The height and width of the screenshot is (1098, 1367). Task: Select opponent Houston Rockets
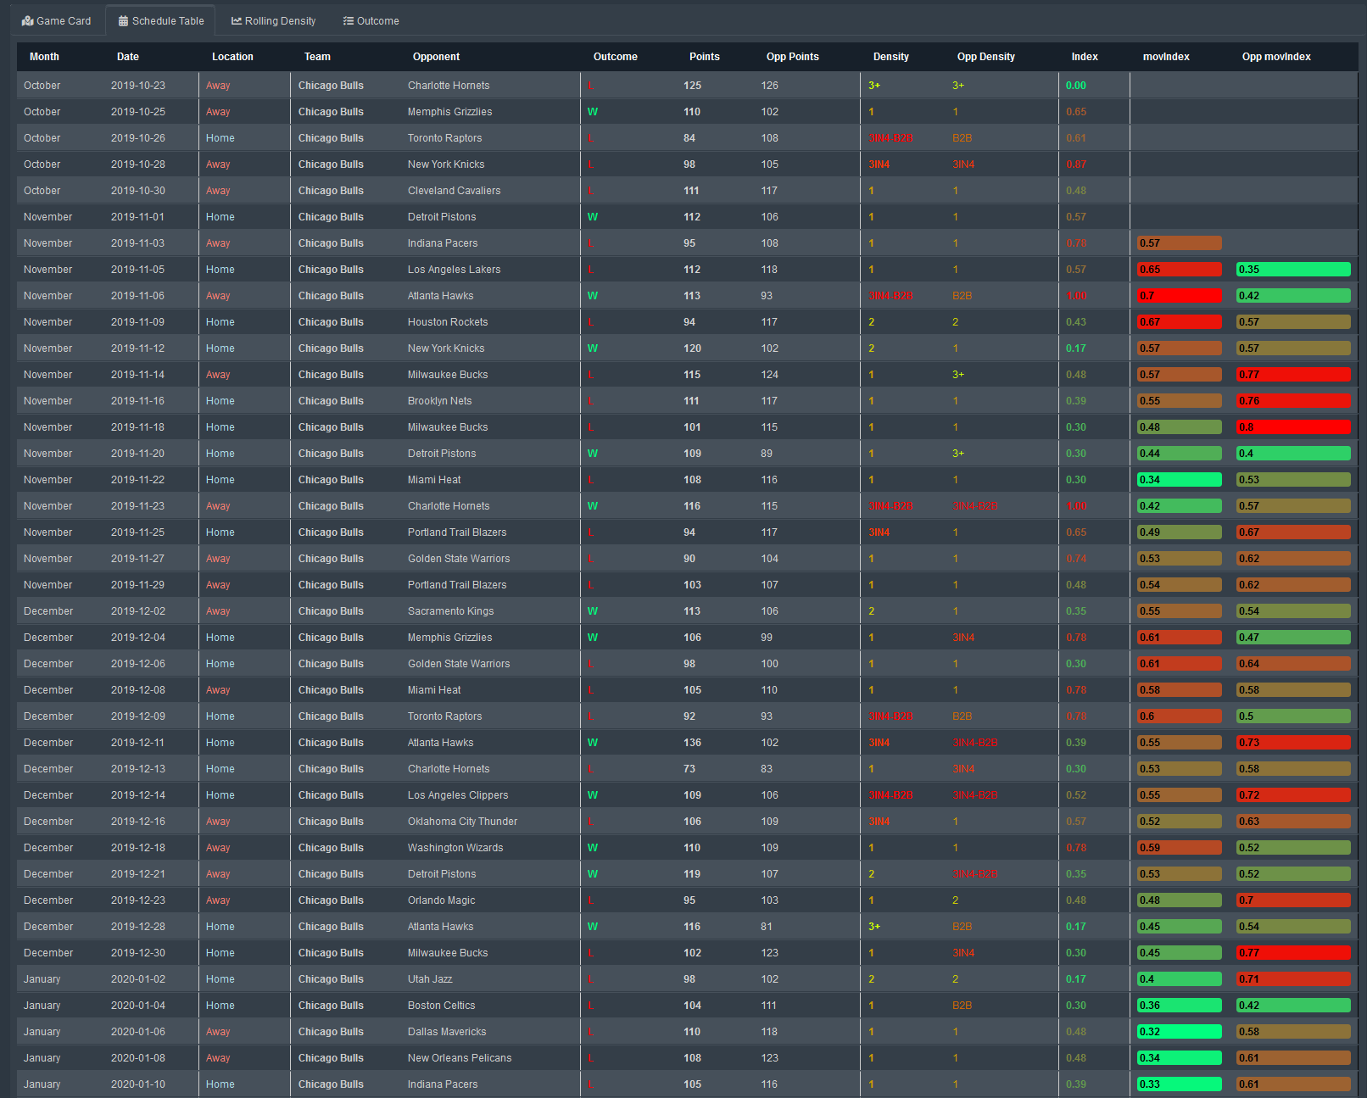[x=448, y=322]
